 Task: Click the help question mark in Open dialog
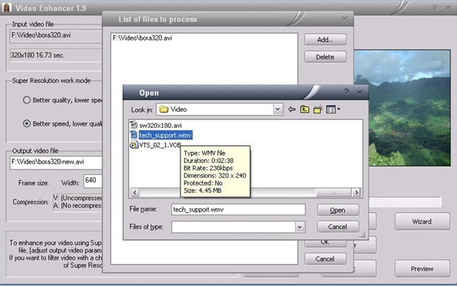coord(346,93)
